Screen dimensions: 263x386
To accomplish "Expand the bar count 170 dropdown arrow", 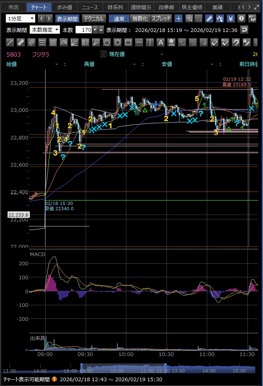I will coord(101,30).
